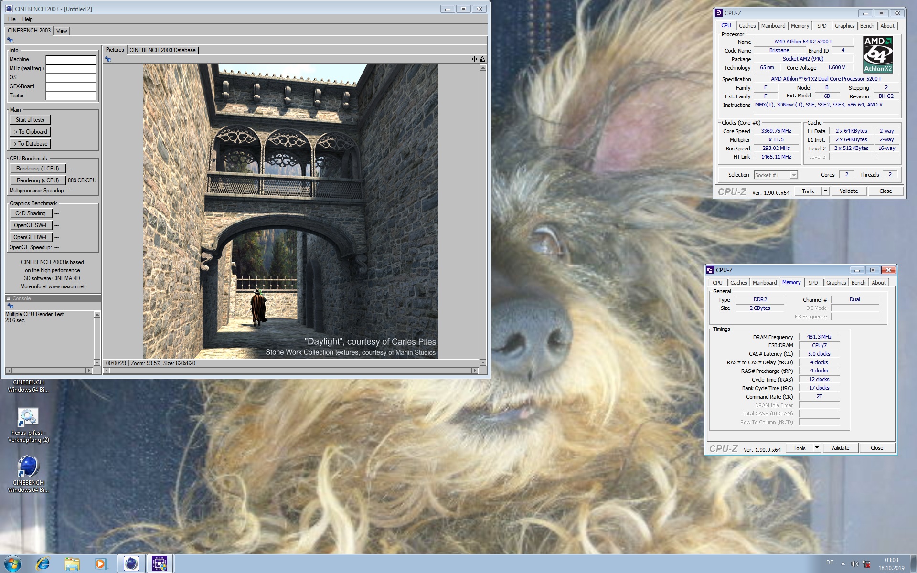Image resolution: width=917 pixels, height=573 pixels.
Task: Run Rendering (x CPU) benchmark
Action: point(37,180)
